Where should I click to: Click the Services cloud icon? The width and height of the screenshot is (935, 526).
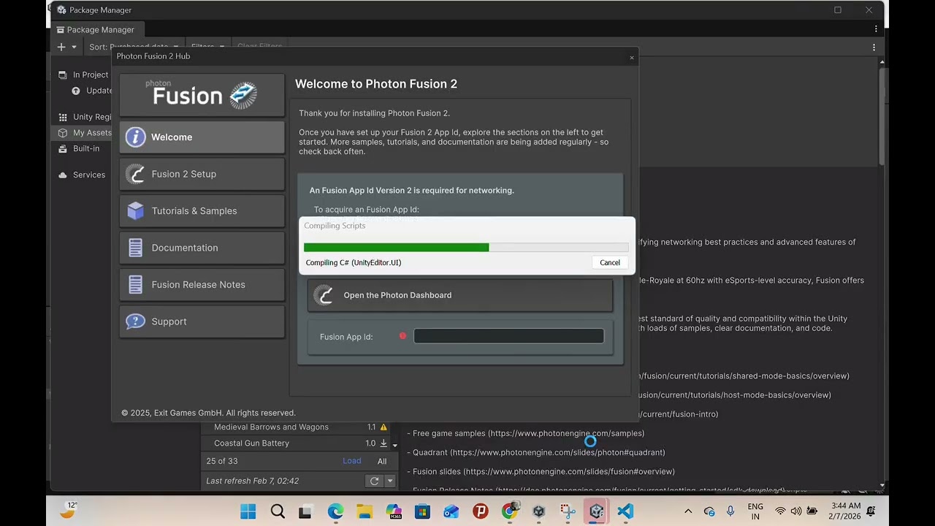[62, 175]
